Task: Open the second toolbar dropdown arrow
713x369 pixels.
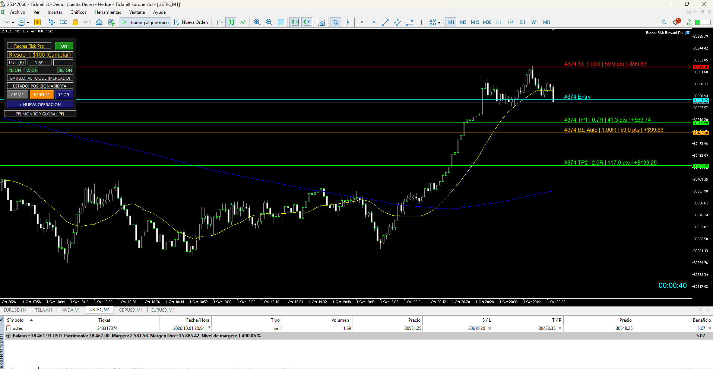Action: [x=28, y=23]
